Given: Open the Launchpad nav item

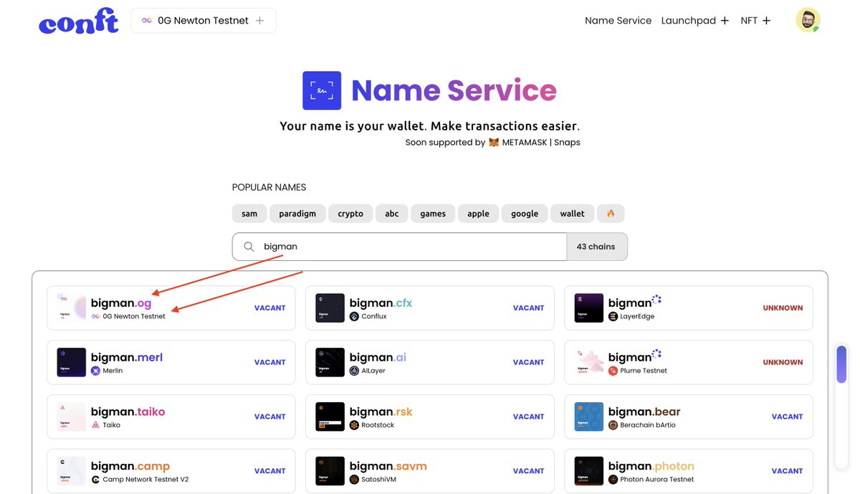Looking at the screenshot, I should click(688, 21).
